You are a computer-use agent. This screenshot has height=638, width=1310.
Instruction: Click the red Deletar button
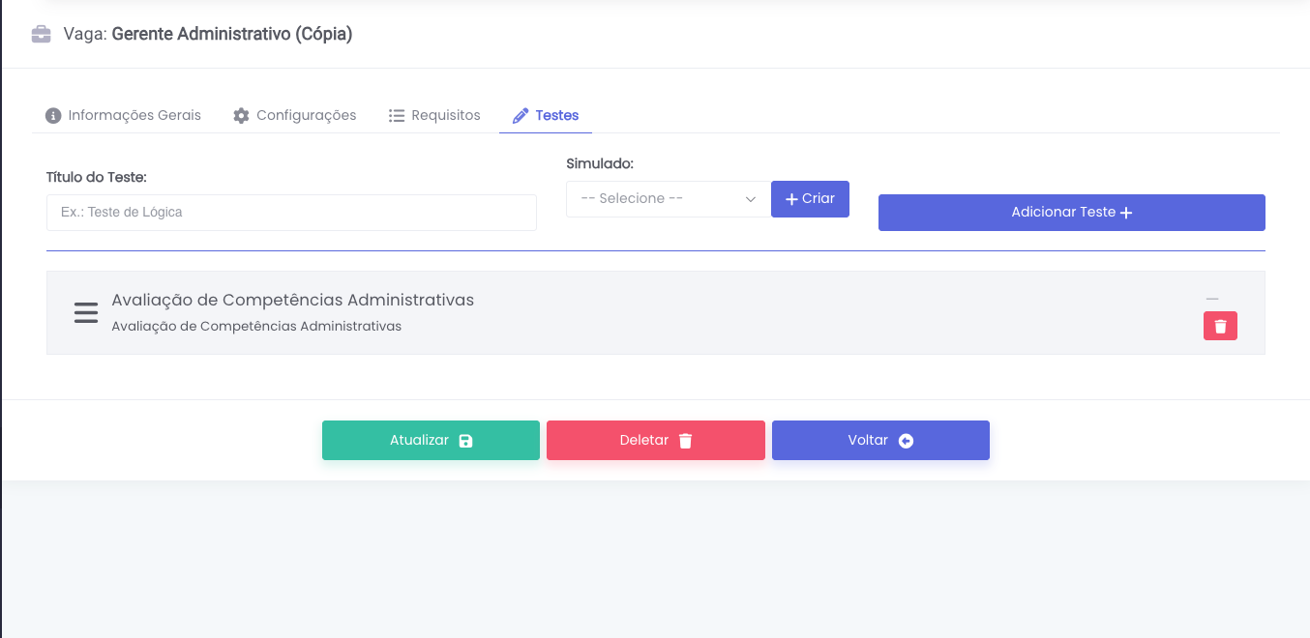point(656,441)
